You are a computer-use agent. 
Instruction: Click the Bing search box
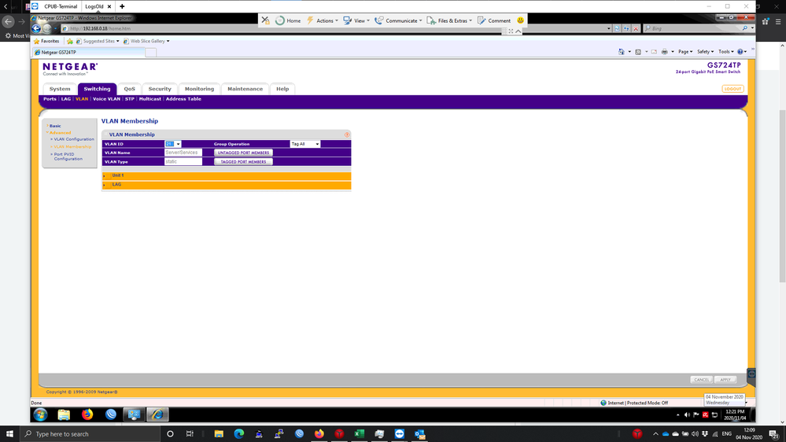[694, 28]
